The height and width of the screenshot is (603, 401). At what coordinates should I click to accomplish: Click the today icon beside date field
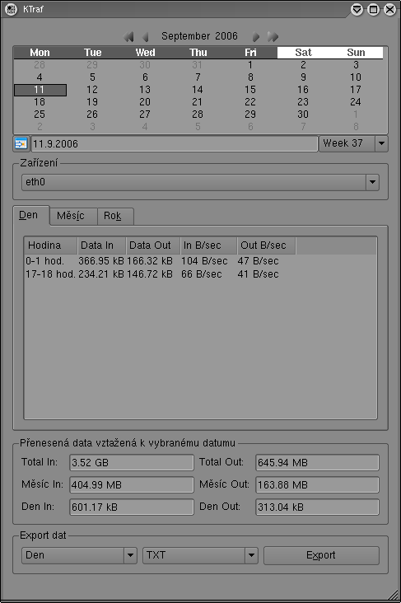pyautogui.click(x=21, y=144)
